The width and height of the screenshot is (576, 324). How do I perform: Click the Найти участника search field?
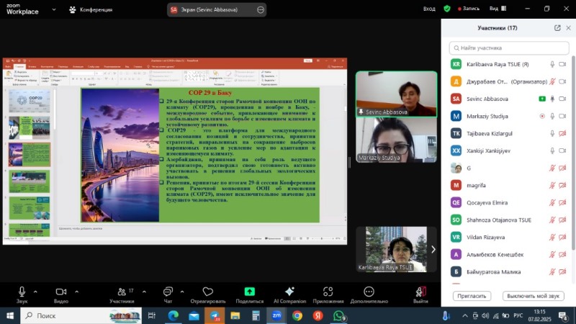click(508, 48)
